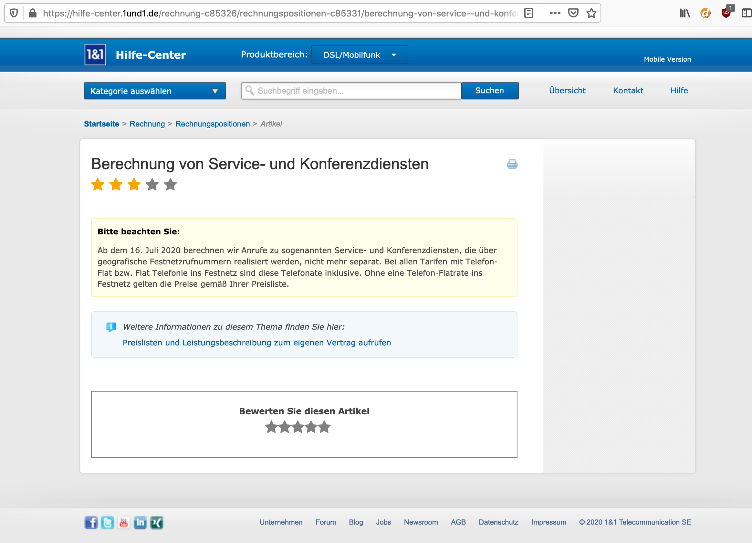The width and height of the screenshot is (752, 543).
Task: Open the Facebook icon in footer
Action: pyautogui.click(x=91, y=522)
